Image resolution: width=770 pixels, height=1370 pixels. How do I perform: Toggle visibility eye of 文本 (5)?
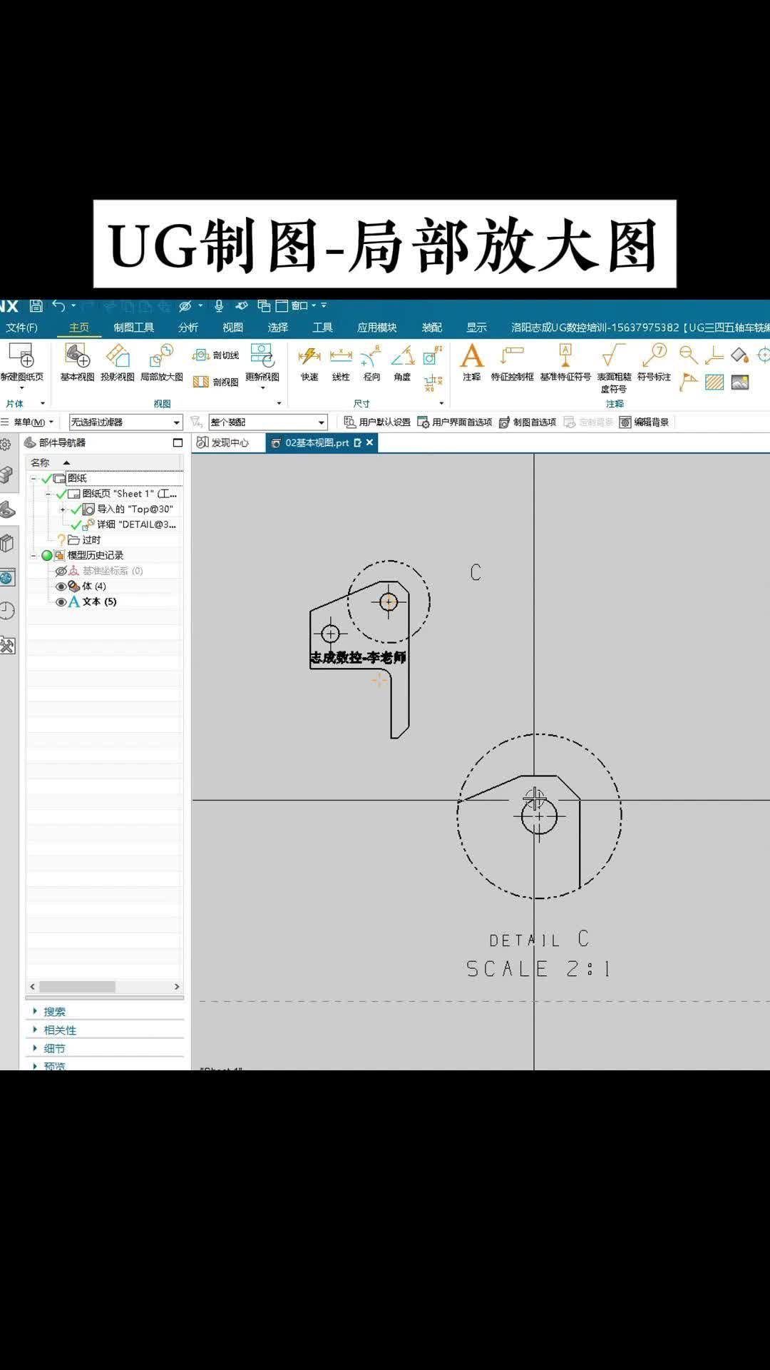click(61, 602)
